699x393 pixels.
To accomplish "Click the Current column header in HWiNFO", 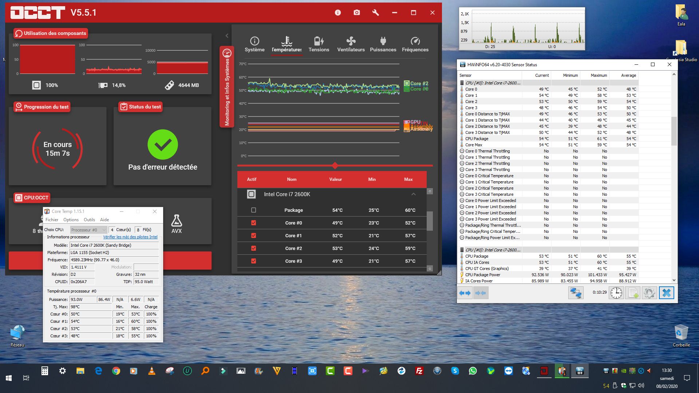I will coord(536,75).
